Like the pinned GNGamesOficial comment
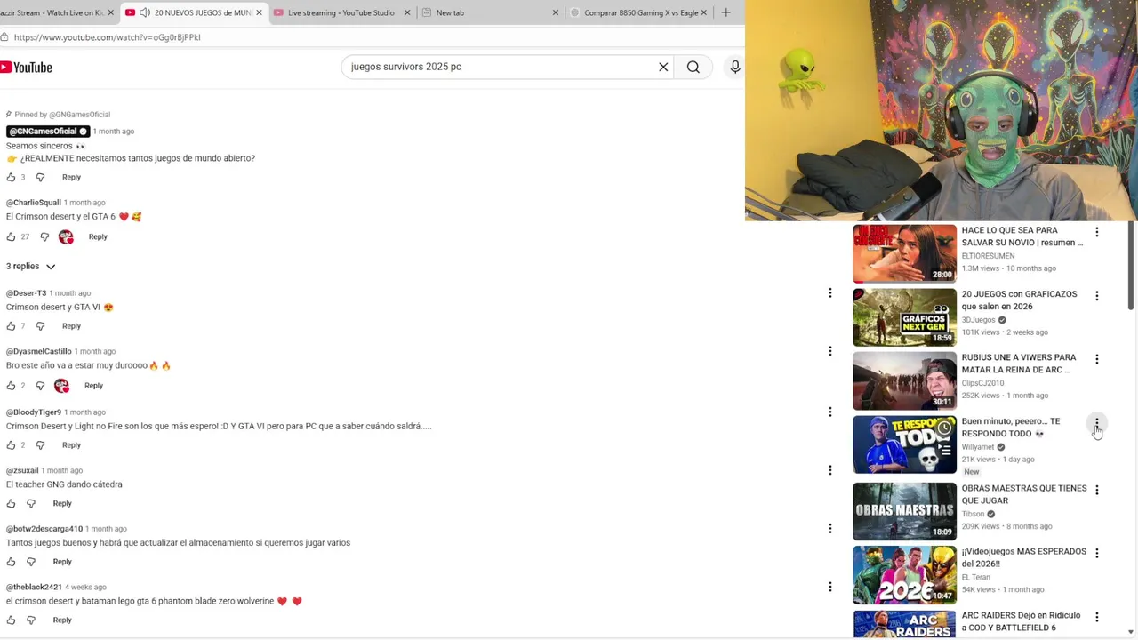This screenshot has height=640, width=1138. click(x=12, y=178)
